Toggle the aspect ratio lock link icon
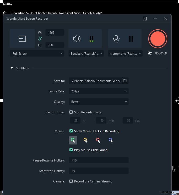 click(40, 39)
